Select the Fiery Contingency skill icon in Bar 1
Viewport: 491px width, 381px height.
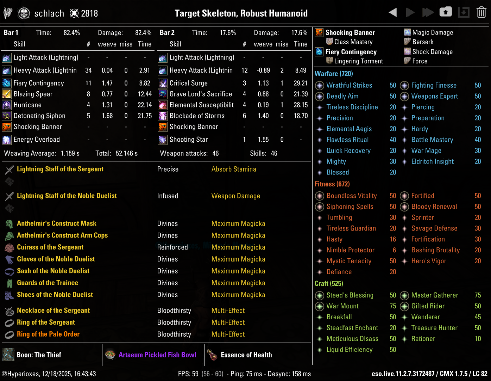click(7, 83)
